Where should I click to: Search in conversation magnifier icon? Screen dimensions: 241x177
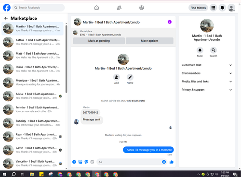(214, 50)
